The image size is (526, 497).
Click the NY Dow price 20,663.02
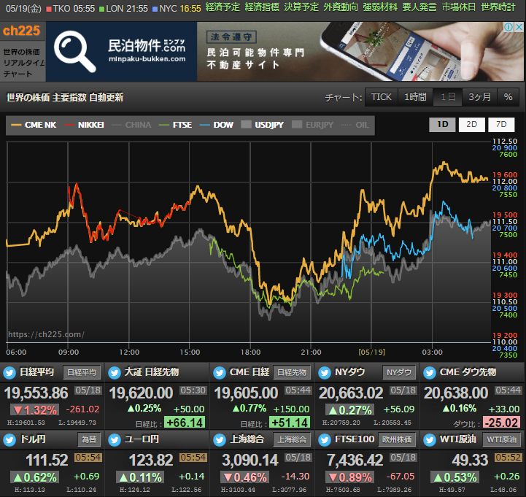pyautogui.click(x=351, y=393)
